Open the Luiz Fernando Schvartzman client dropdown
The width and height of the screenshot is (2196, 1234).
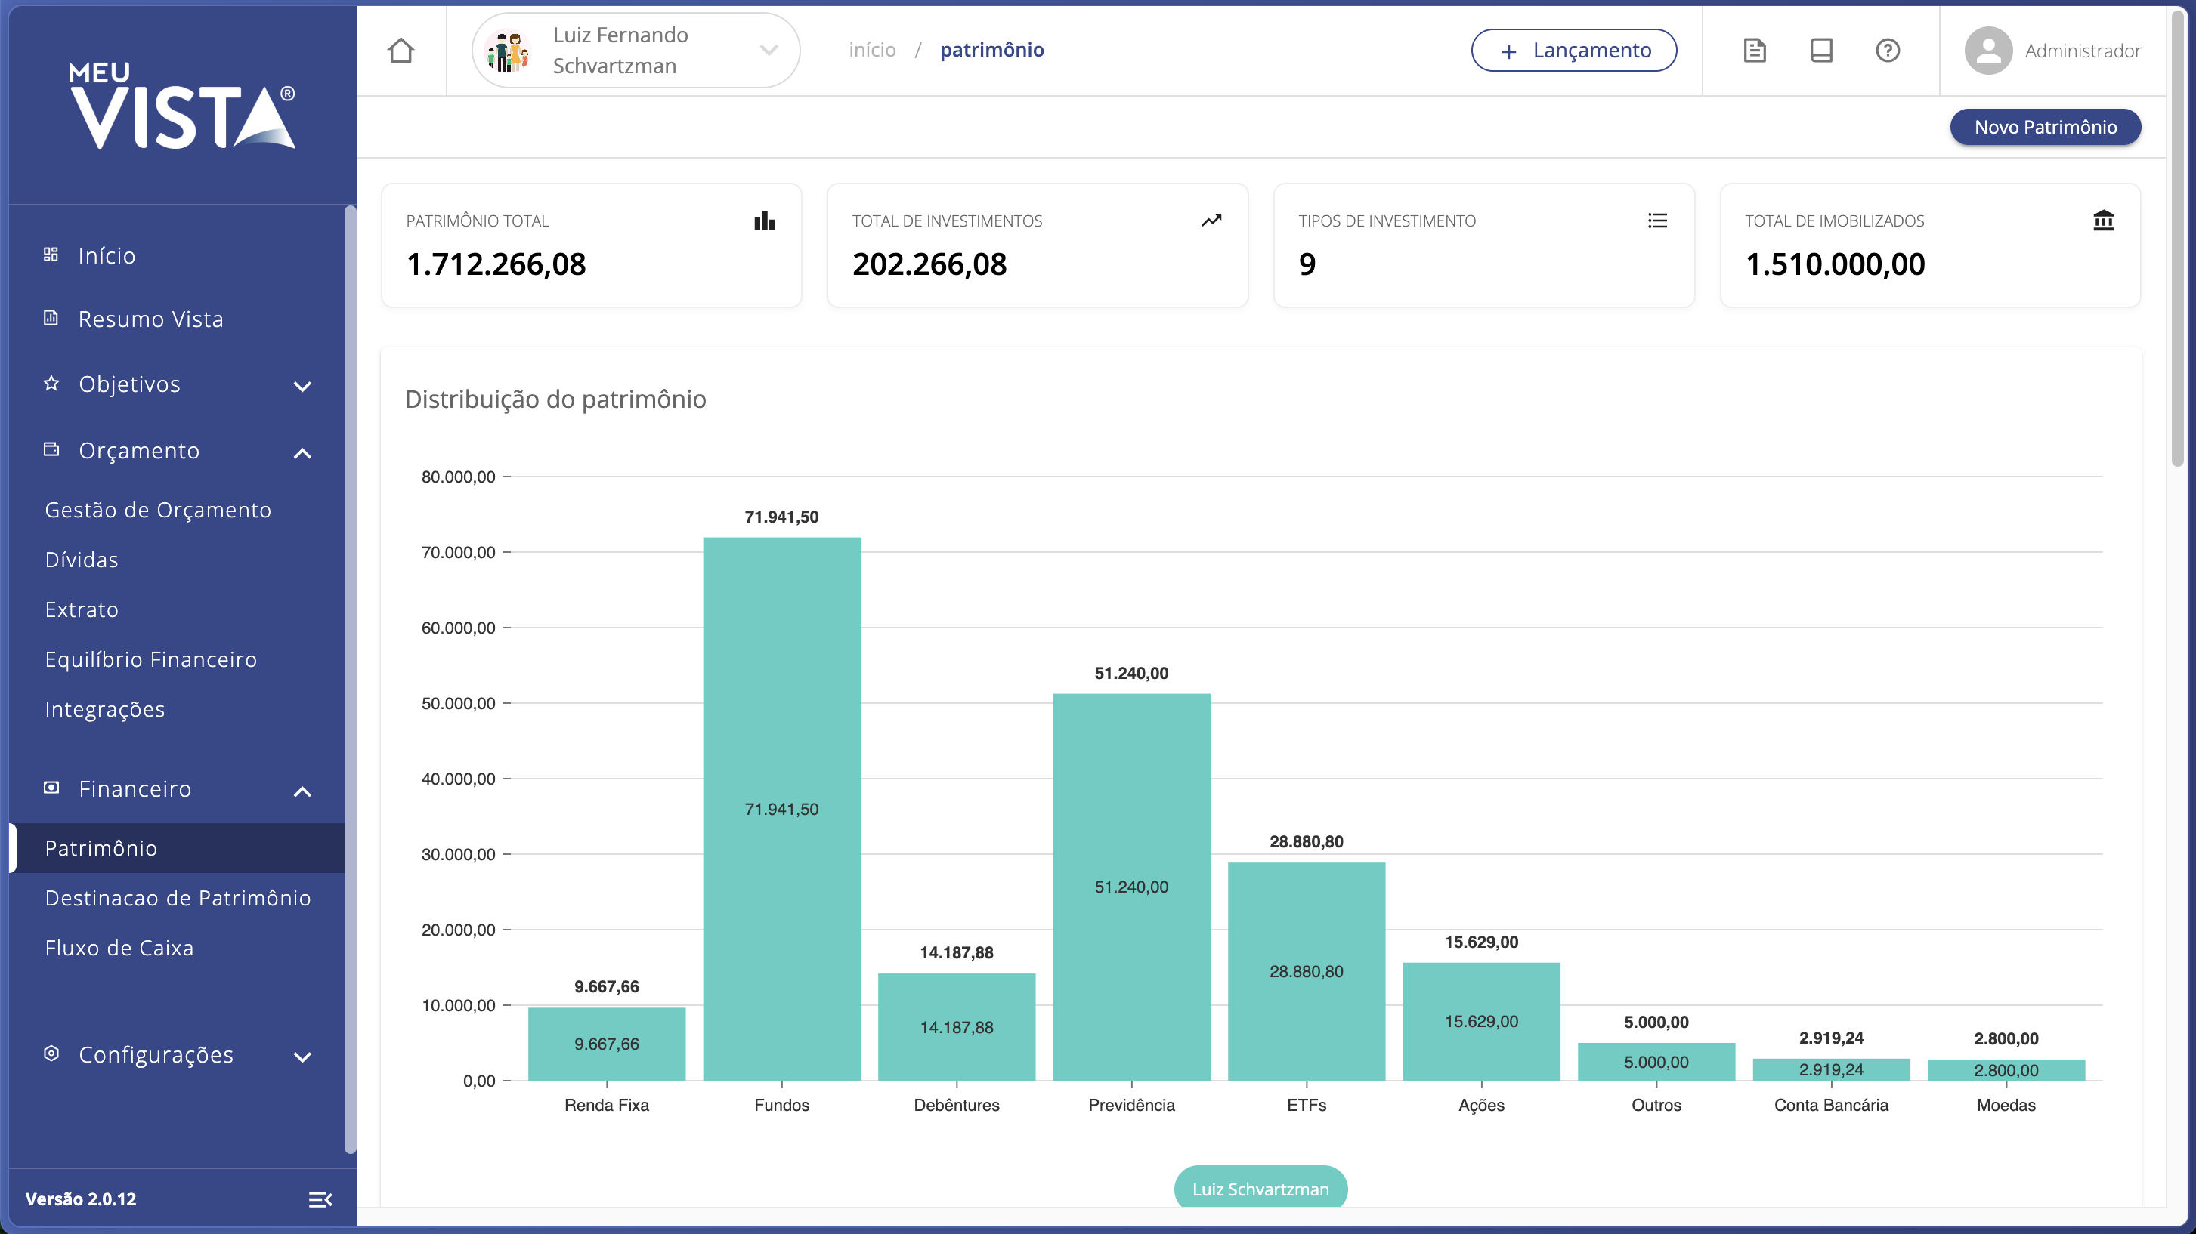coord(635,51)
